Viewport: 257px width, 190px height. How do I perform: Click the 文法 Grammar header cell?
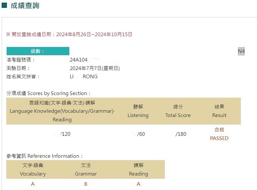click(x=86, y=169)
